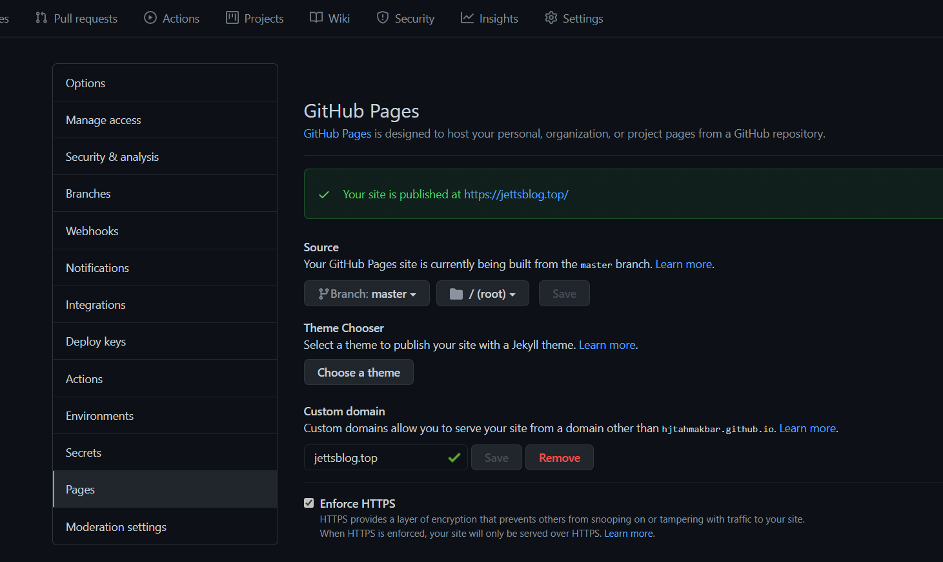Remove the custom domain

point(559,458)
